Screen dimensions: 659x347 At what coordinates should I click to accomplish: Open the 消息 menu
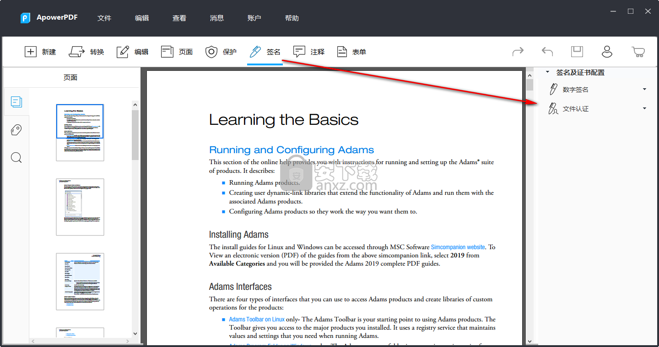[217, 18]
